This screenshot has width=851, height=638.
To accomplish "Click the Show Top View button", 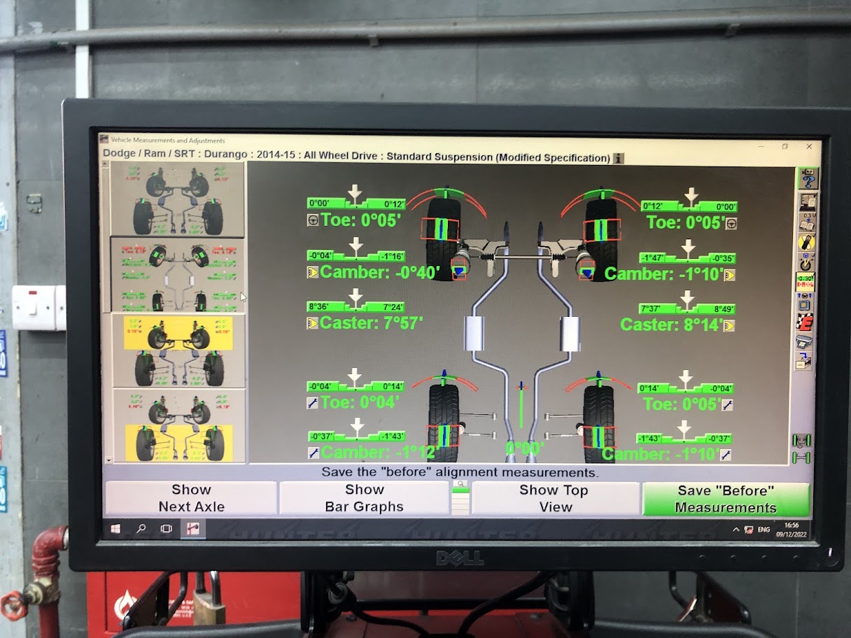I will 555,499.
